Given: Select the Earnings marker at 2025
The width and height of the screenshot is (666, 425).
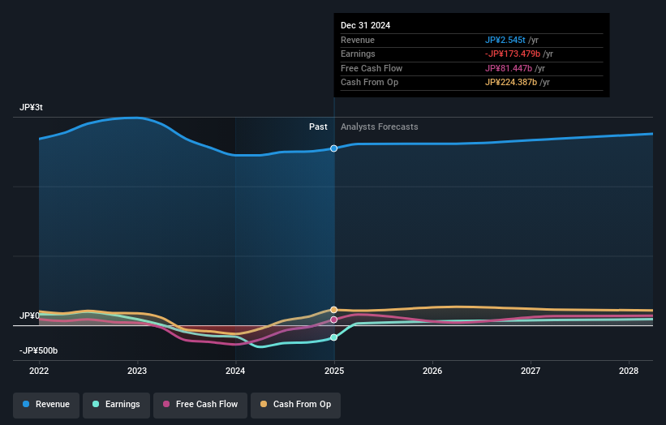Looking at the screenshot, I should pyautogui.click(x=334, y=337).
